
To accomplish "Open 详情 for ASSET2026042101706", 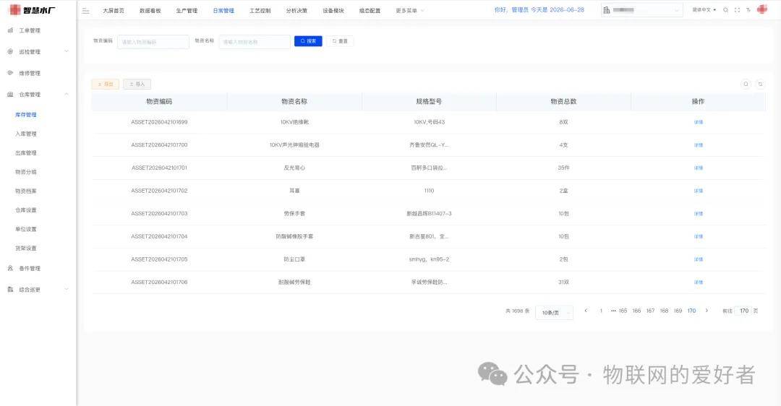I will point(699,282).
